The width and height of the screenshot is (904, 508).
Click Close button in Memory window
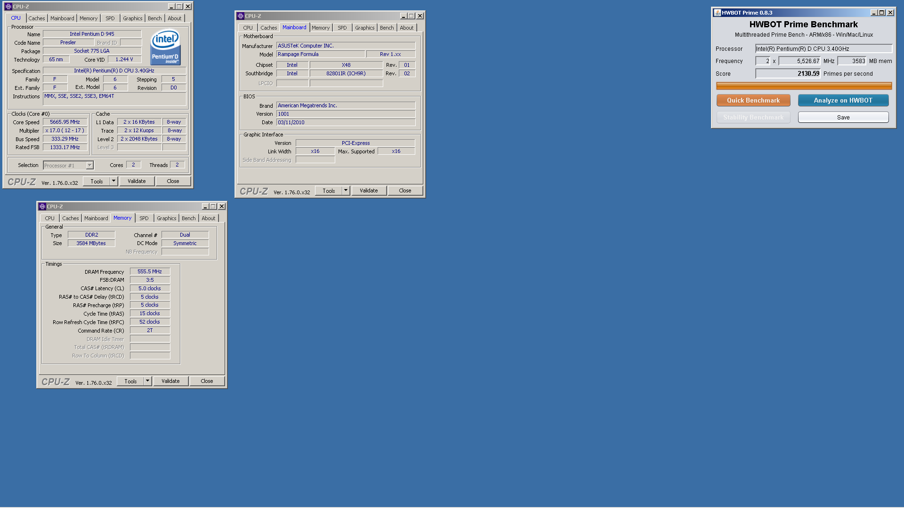pyautogui.click(x=207, y=381)
